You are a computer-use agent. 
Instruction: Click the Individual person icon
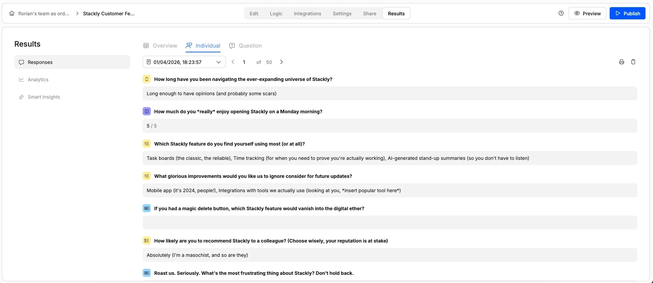(189, 46)
